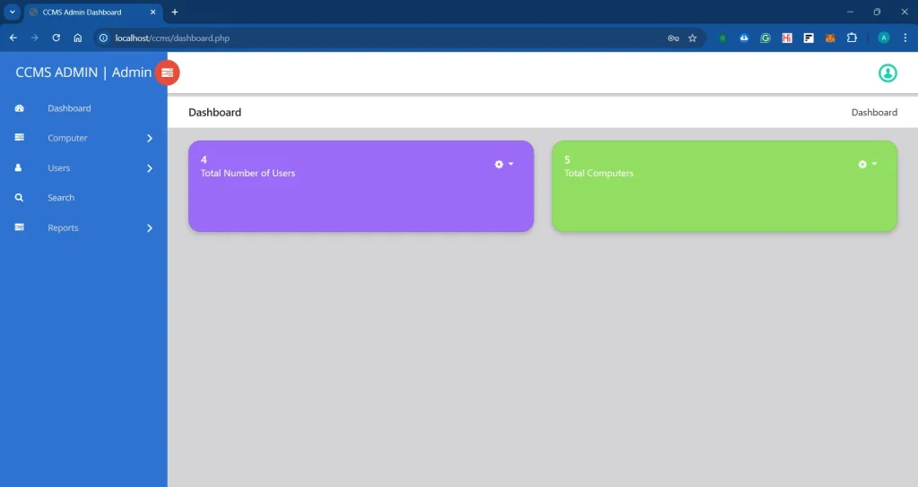Viewport: 918px width, 487px height.
Task: Select the CCMS Admin Dashboard tab
Action: [x=93, y=13]
